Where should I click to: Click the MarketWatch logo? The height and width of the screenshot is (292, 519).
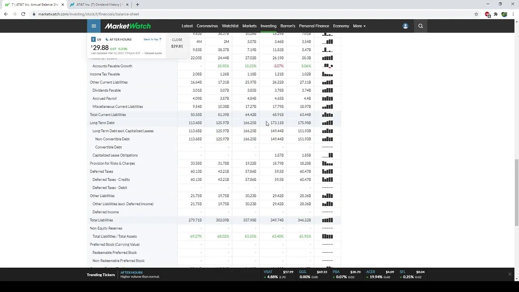128,26
